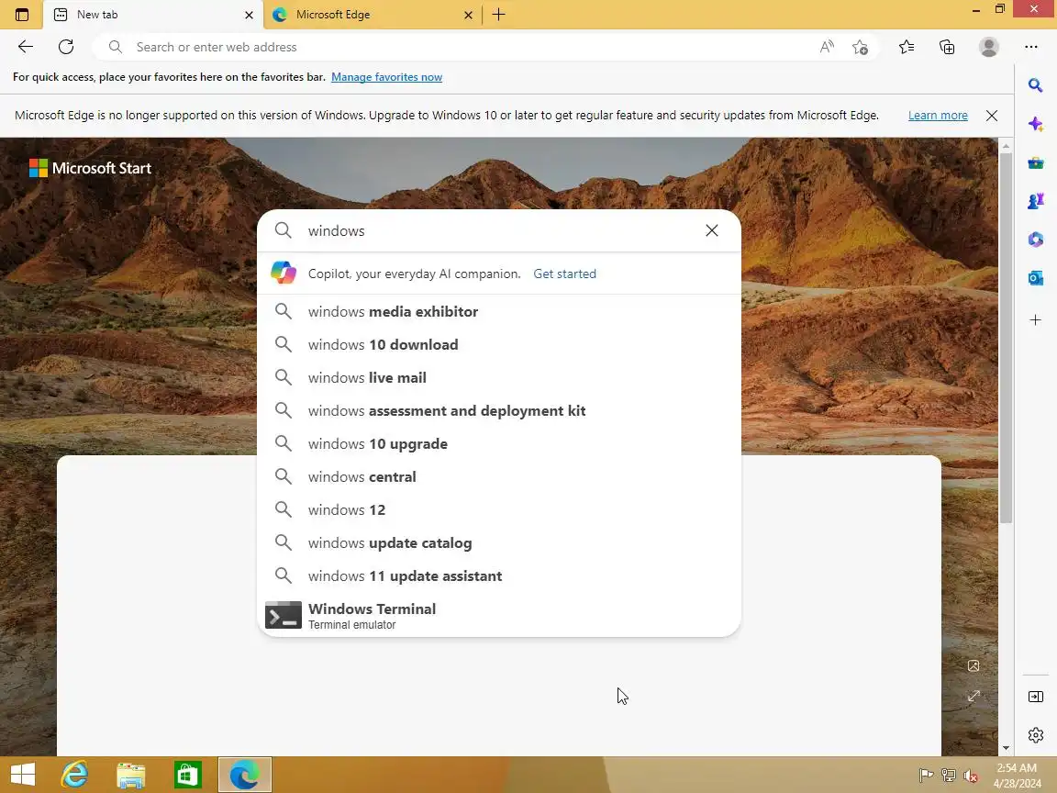Click the Copilot colorful logo
This screenshot has height=793, width=1057.
point(284,274)
